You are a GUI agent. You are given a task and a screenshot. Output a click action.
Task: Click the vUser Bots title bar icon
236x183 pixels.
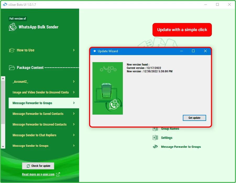[x=5, y=4]
